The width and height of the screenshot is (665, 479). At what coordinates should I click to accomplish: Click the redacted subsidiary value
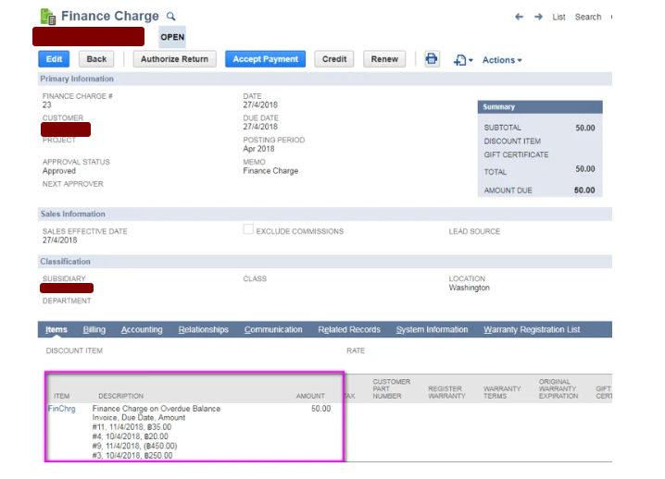click(67, 289)
